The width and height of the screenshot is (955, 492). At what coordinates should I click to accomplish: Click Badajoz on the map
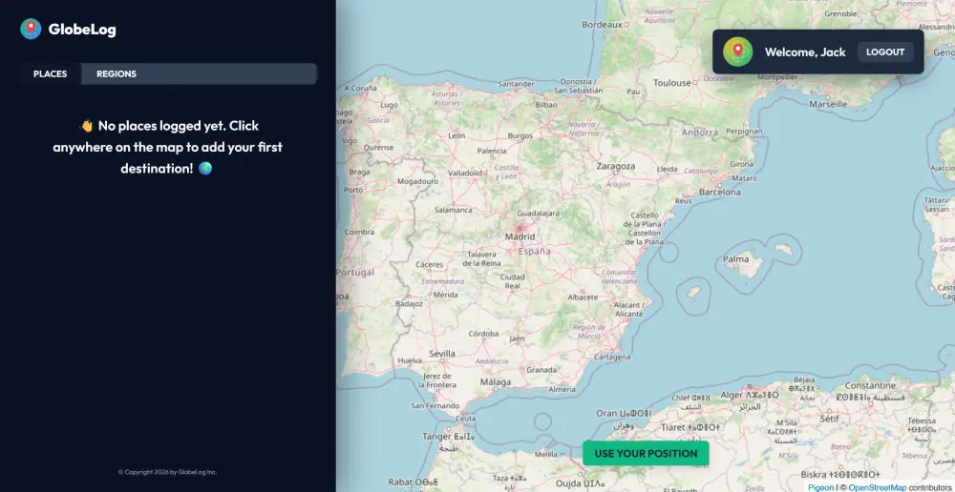coord(409,303)
